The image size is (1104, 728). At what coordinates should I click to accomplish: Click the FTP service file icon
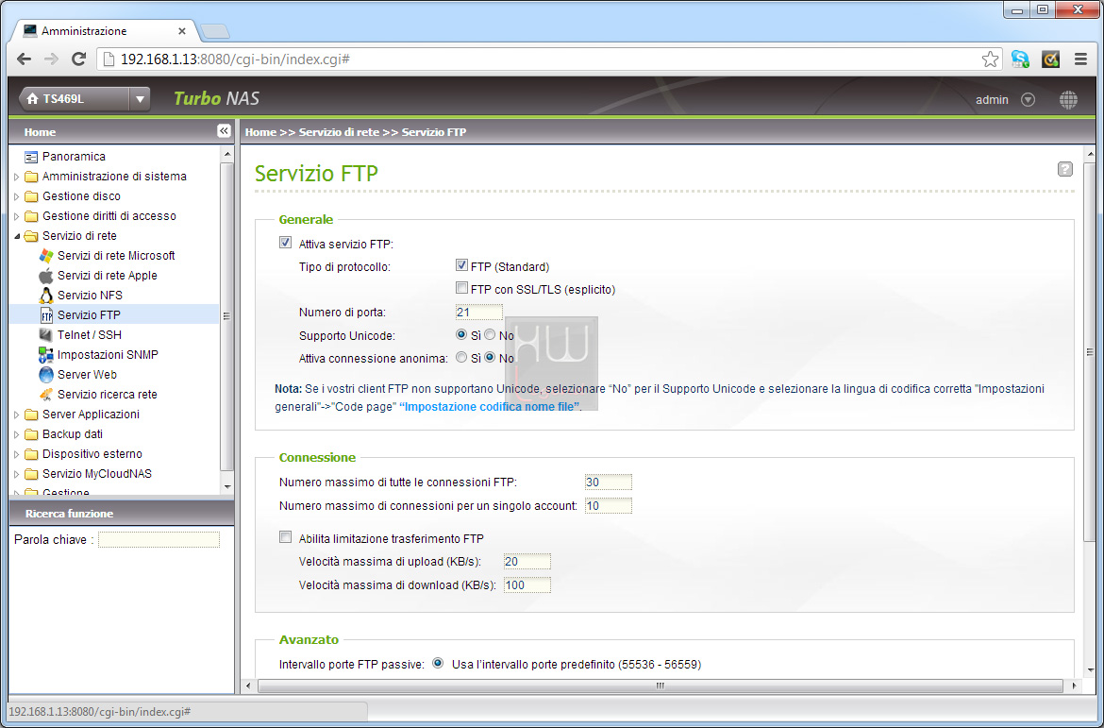click(46, 315)
